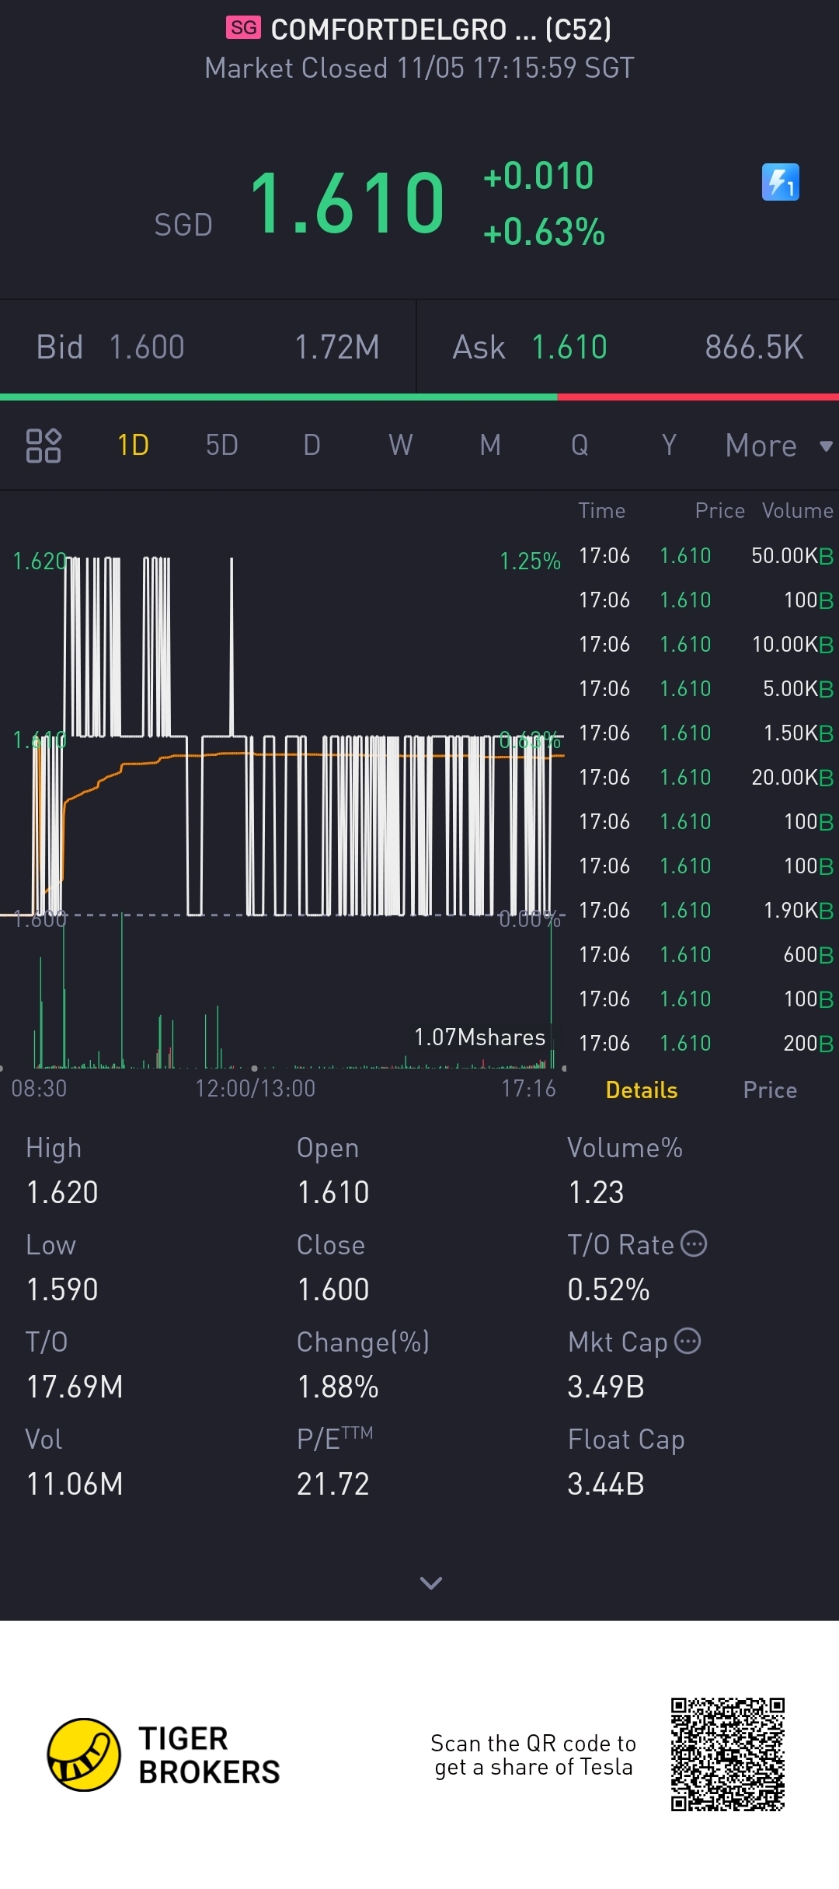Tap the lightning quick-trade icon
The height and width of the screenshot is (1889, 839).
(780, 182)
